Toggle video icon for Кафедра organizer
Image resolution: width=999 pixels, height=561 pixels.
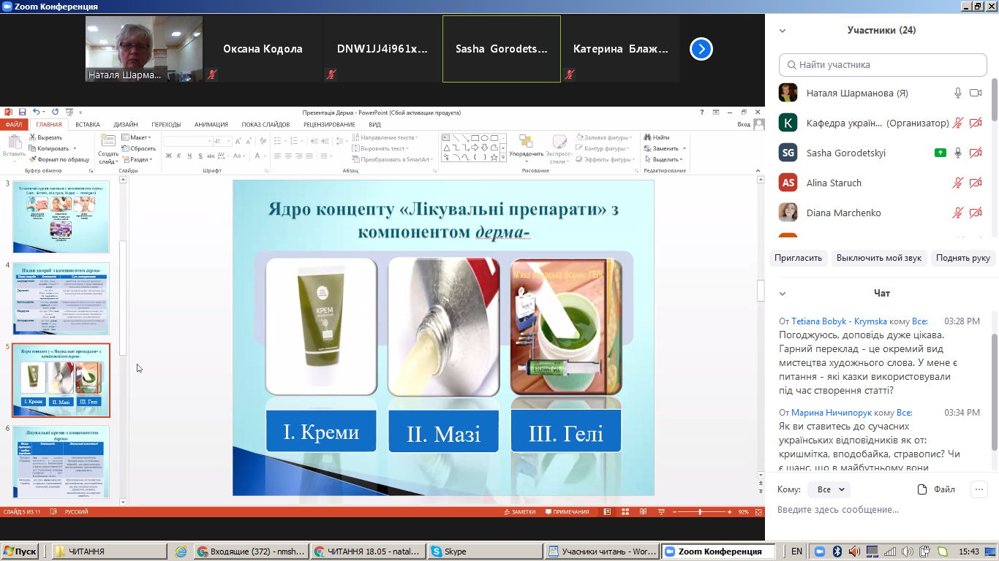(x=975, y=123)
